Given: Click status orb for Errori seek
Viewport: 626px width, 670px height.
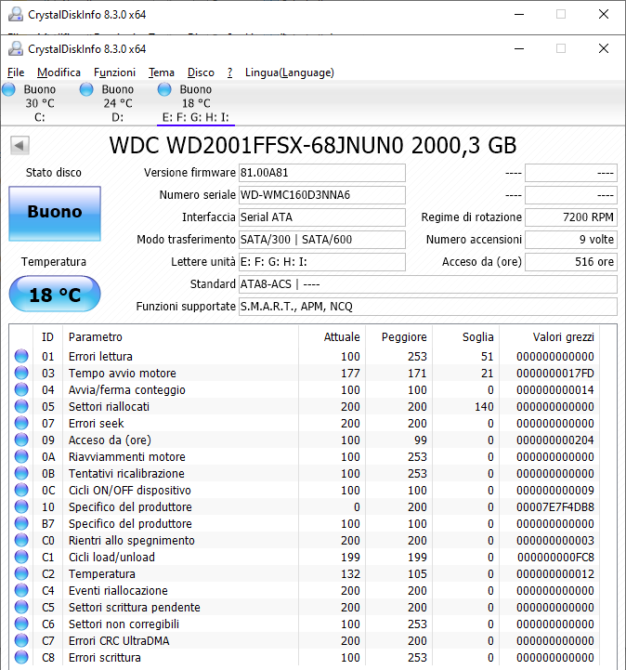Looking at the screenshot, I should [x=21, y=423].
